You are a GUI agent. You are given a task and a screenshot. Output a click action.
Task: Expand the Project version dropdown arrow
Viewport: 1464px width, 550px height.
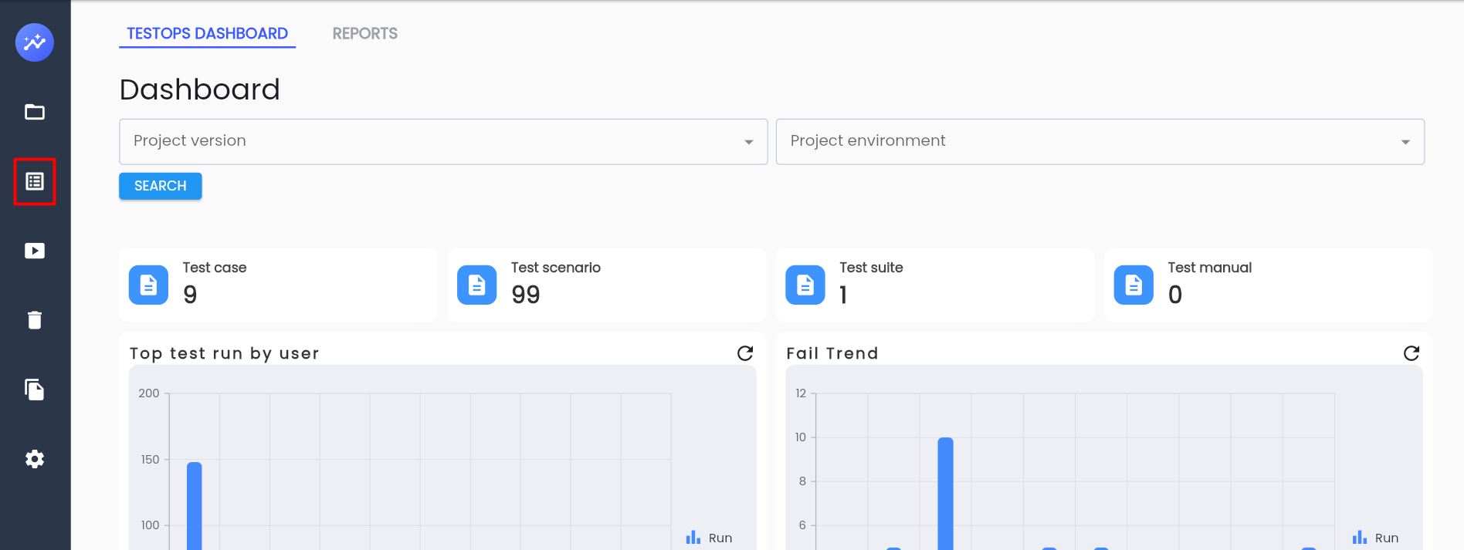[748, 142]
